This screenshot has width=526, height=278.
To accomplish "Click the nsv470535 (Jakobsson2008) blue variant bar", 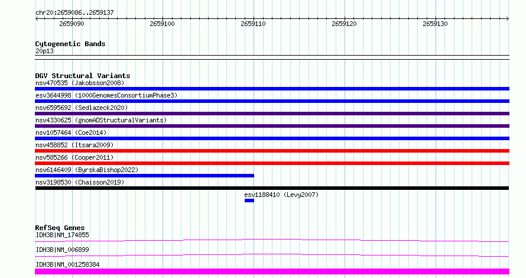I will [272, 89].
